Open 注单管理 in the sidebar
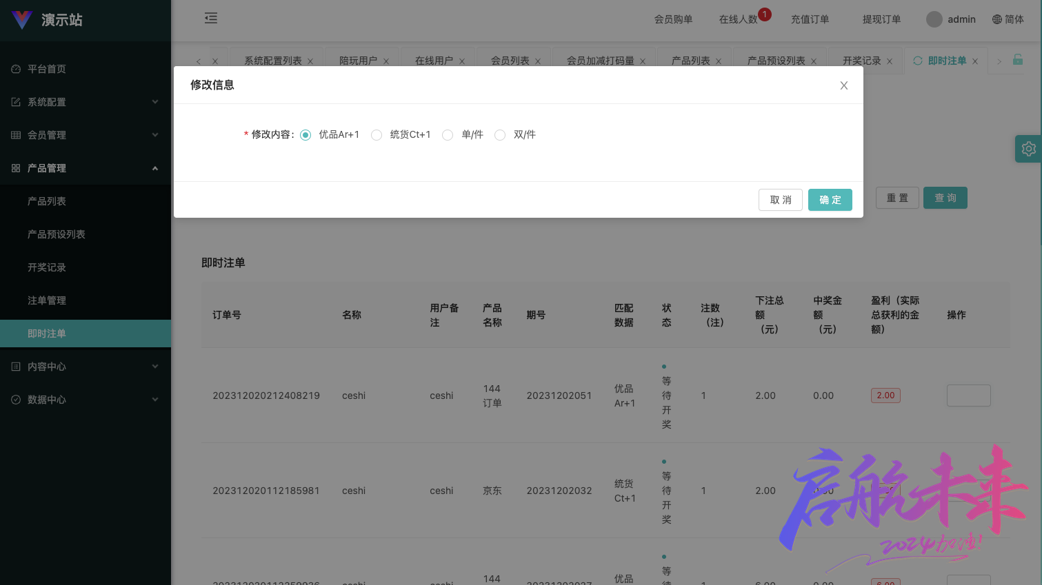The image size is (1042, 585). click(86, 300)
